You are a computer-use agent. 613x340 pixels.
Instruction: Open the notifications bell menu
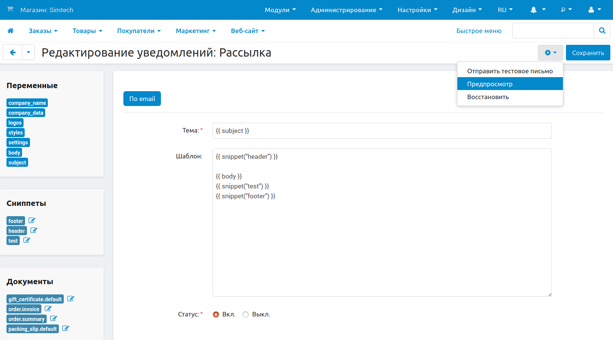click(537, 10)
